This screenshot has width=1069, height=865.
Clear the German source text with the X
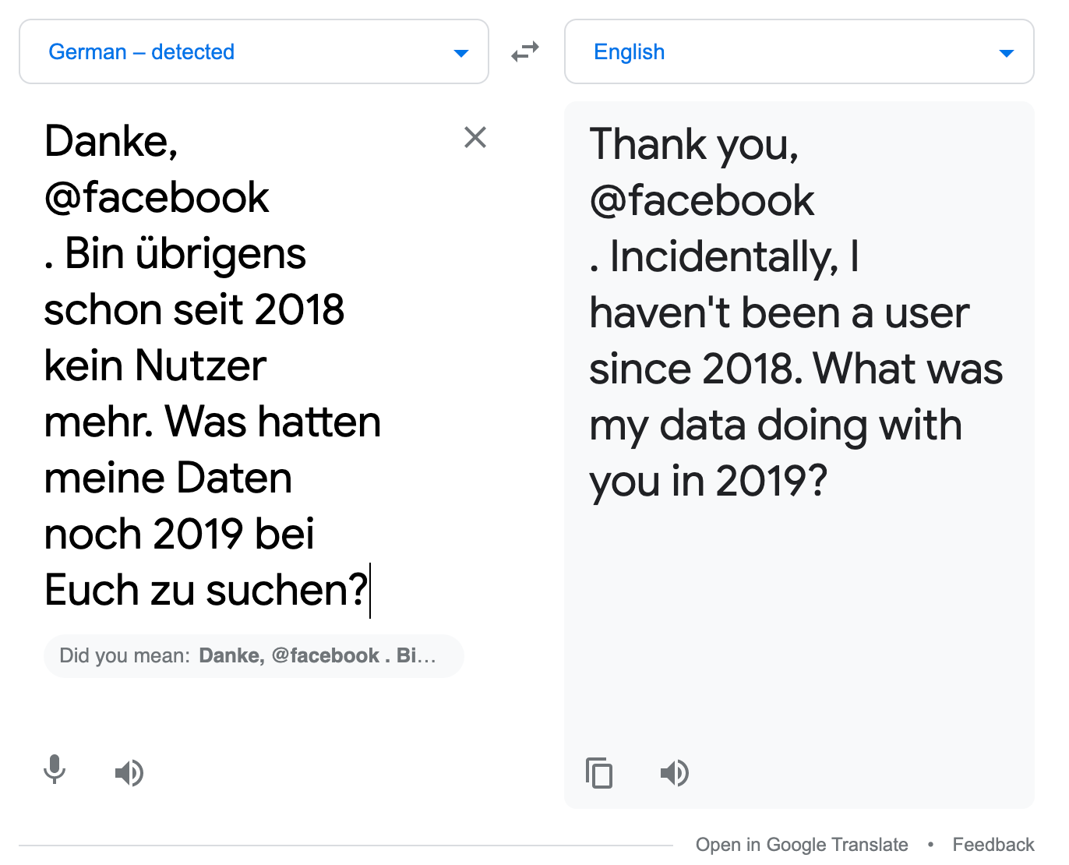tap(475, 137)
